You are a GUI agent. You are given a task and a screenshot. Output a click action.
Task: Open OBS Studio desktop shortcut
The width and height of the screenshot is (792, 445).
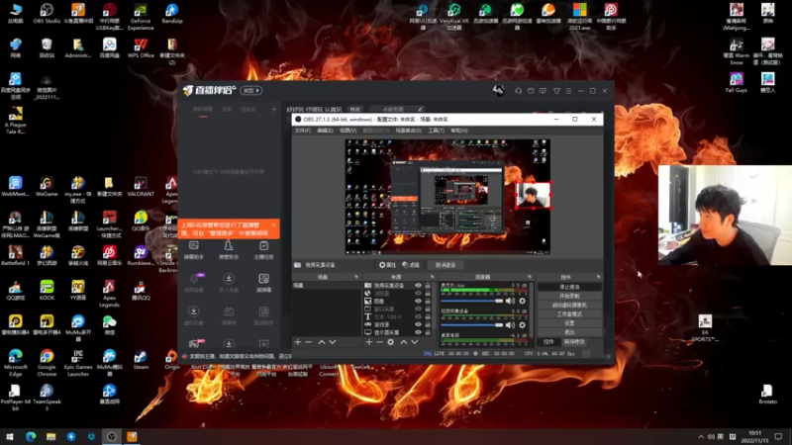(x=47, y=14)
